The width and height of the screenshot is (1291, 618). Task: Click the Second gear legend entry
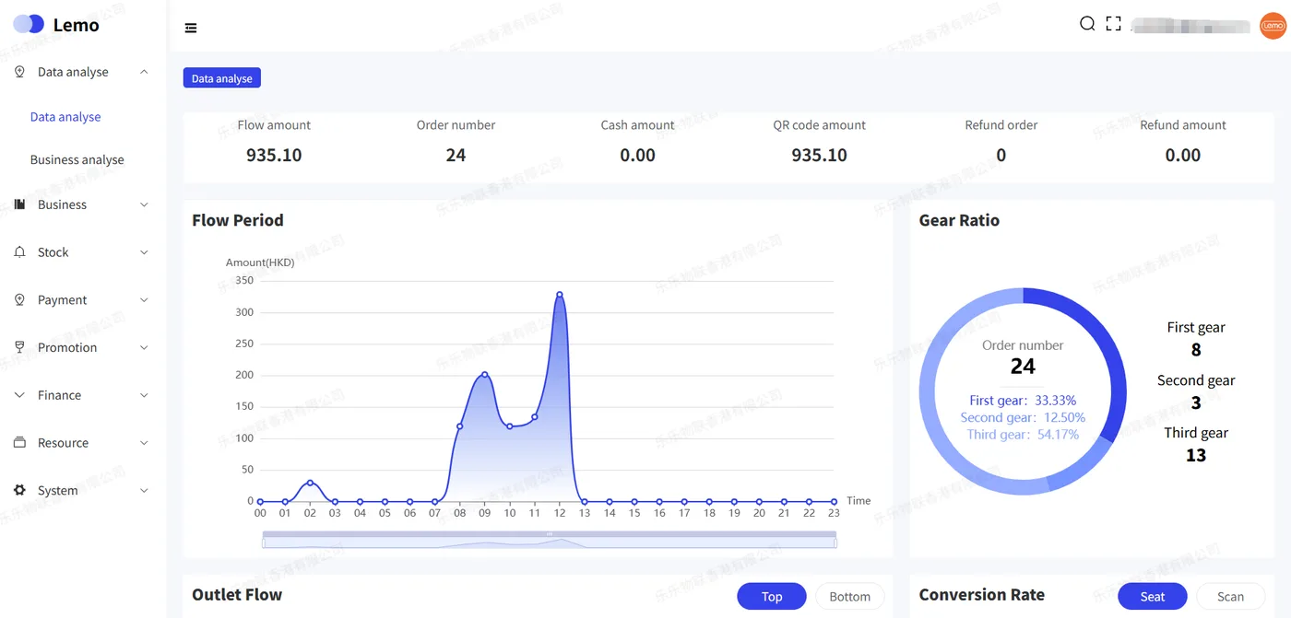pos(1196,391)
